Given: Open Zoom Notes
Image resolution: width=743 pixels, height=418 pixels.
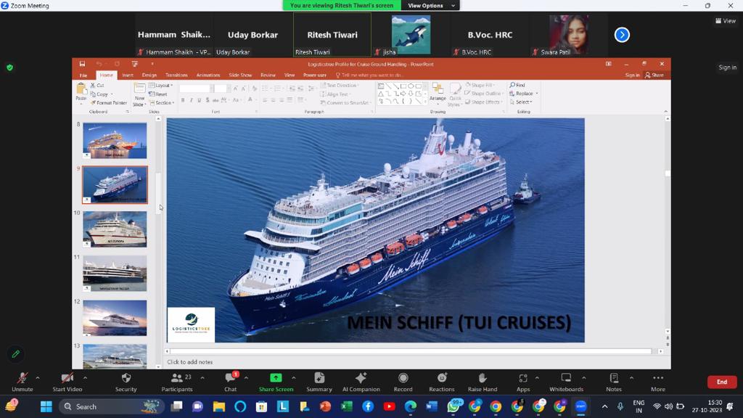Looking at the screenshot, I should coord(614,382).
